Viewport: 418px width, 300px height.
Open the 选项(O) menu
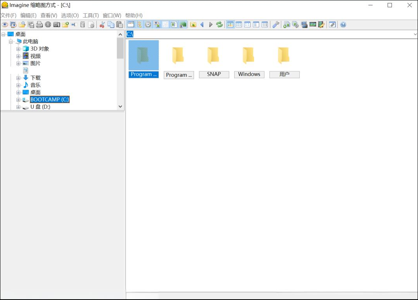coord(70,16)
